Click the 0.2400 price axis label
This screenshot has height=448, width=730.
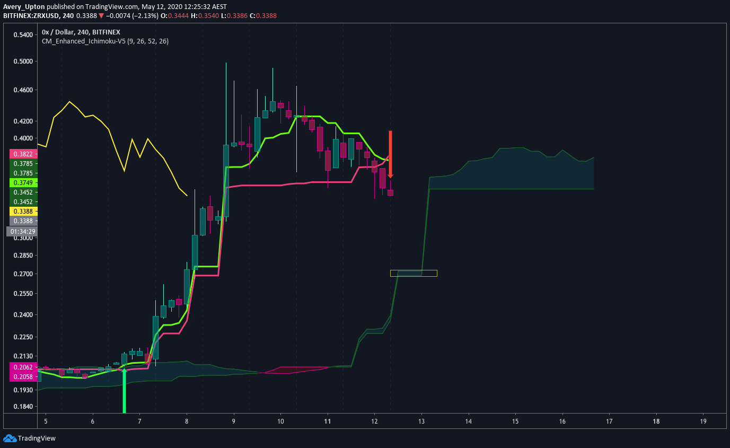23,315
